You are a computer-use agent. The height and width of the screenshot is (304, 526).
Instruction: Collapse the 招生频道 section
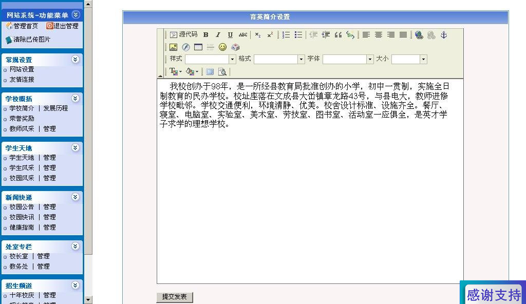[76, 285]
